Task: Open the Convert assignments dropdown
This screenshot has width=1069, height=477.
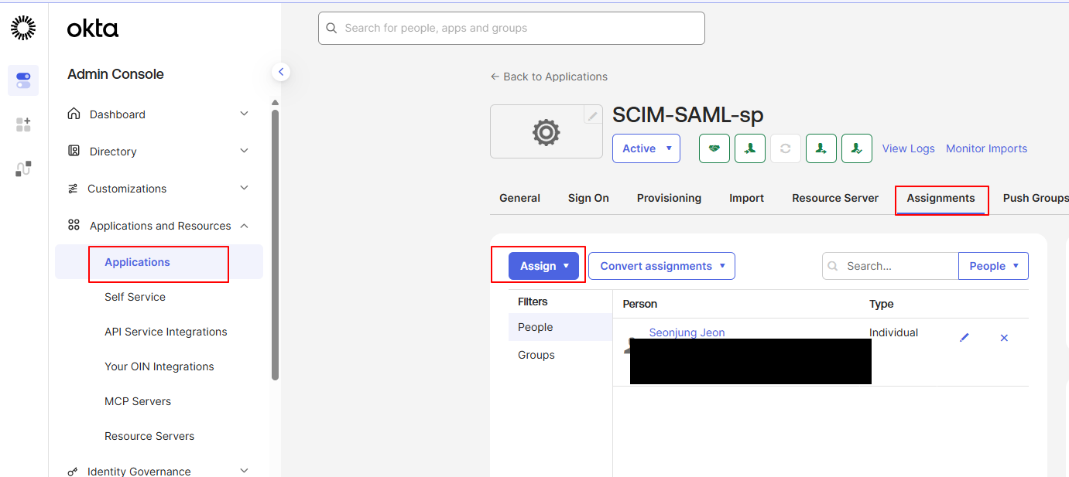Action: (662, 266)
